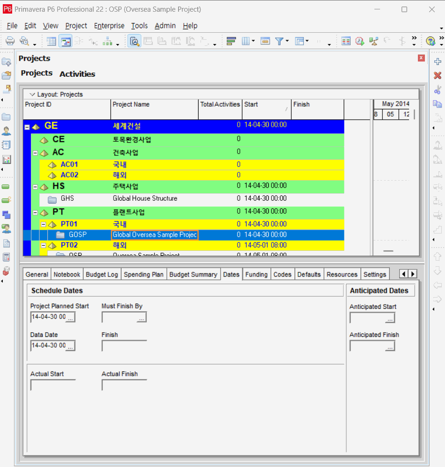Select the CE row
This screenshot has width=445, height=467.
pos(188,139)
